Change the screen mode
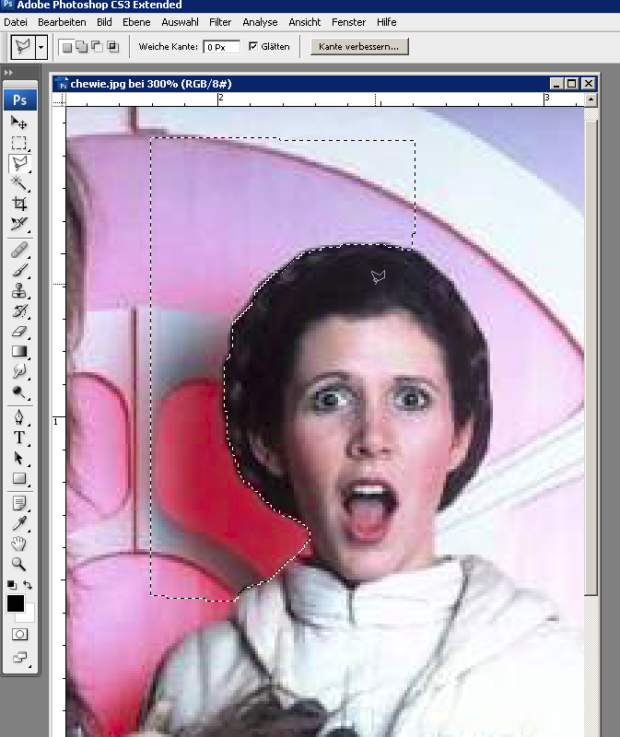620x737 pixels. [x=19, y=657]
